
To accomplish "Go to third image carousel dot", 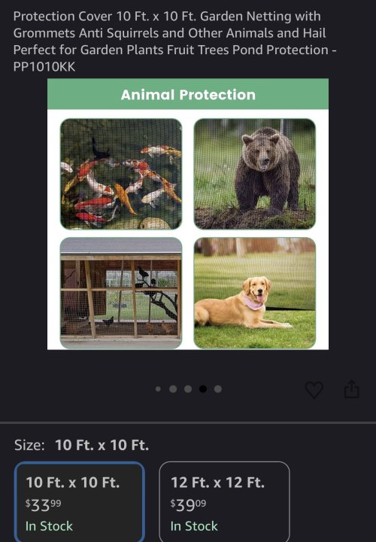I will (188, 389).
